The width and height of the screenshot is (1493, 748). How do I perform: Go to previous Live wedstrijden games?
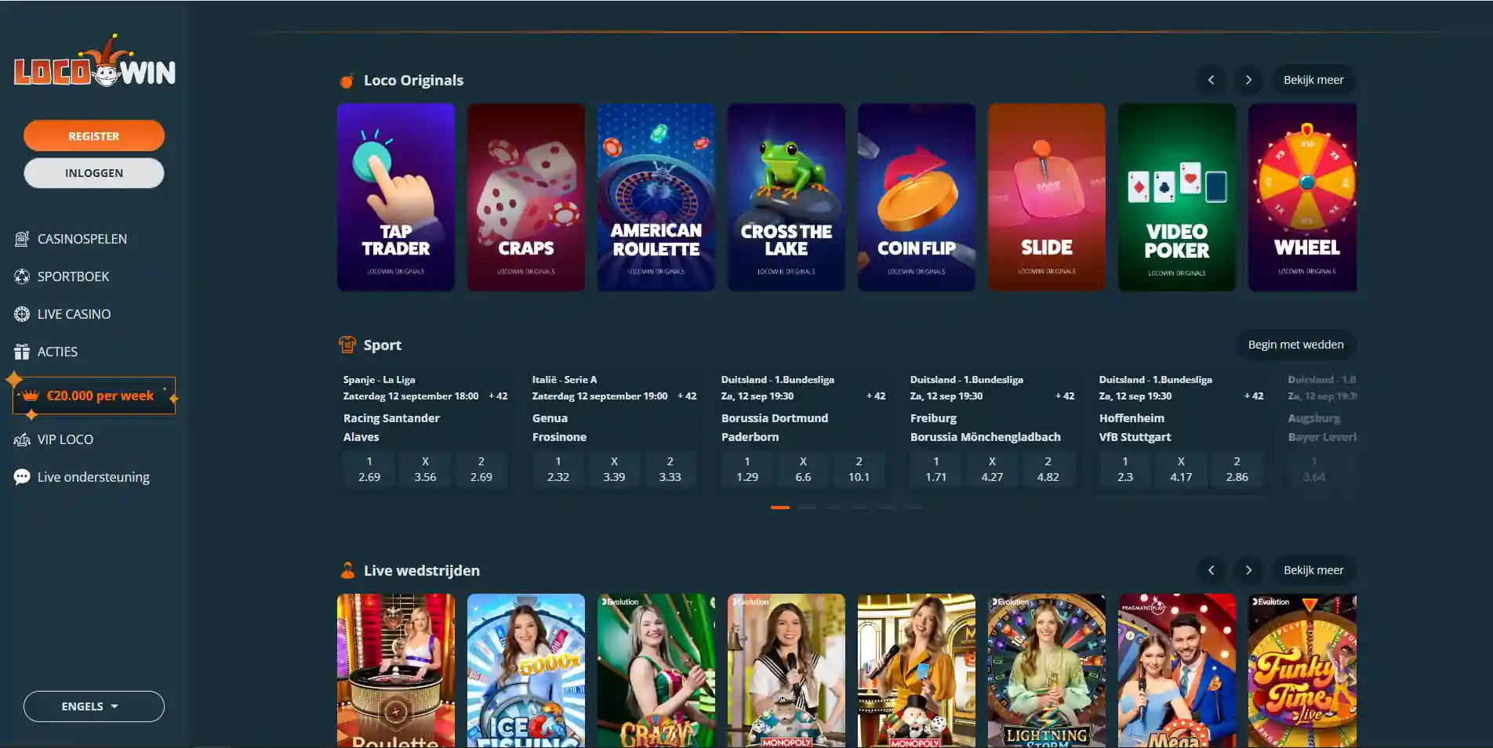(x=1211, y=570)
